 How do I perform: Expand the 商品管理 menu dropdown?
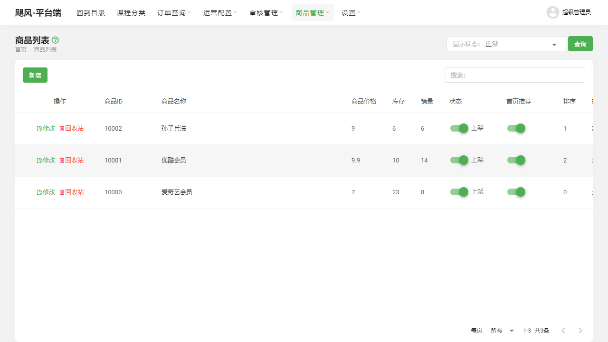point(312,12)
